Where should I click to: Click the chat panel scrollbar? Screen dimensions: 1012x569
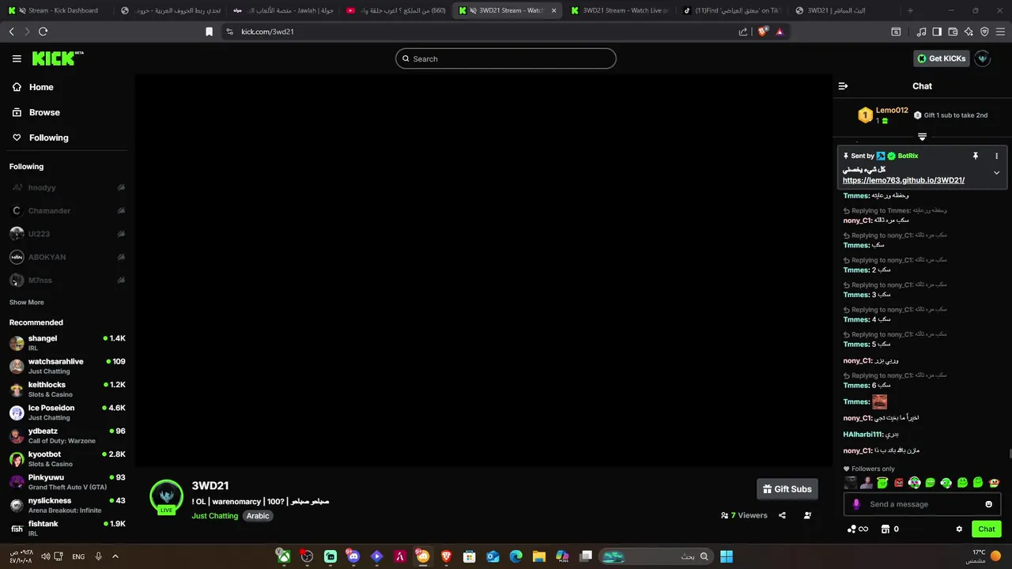point(1010,453)
